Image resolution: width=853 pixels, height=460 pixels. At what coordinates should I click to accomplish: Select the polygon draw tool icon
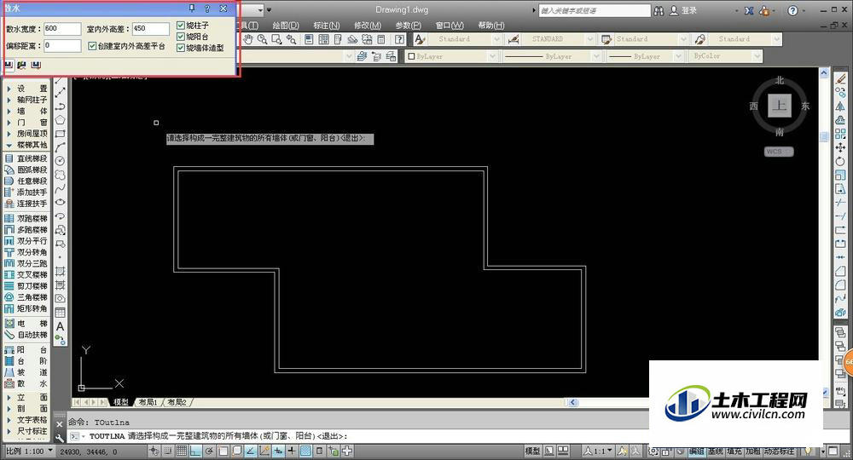pos(61,120)
